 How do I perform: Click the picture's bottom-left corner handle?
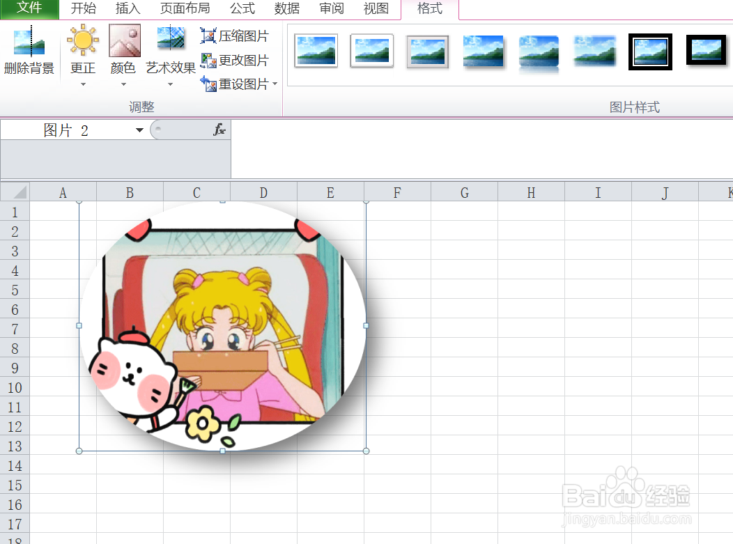click(x=79, y=451)
